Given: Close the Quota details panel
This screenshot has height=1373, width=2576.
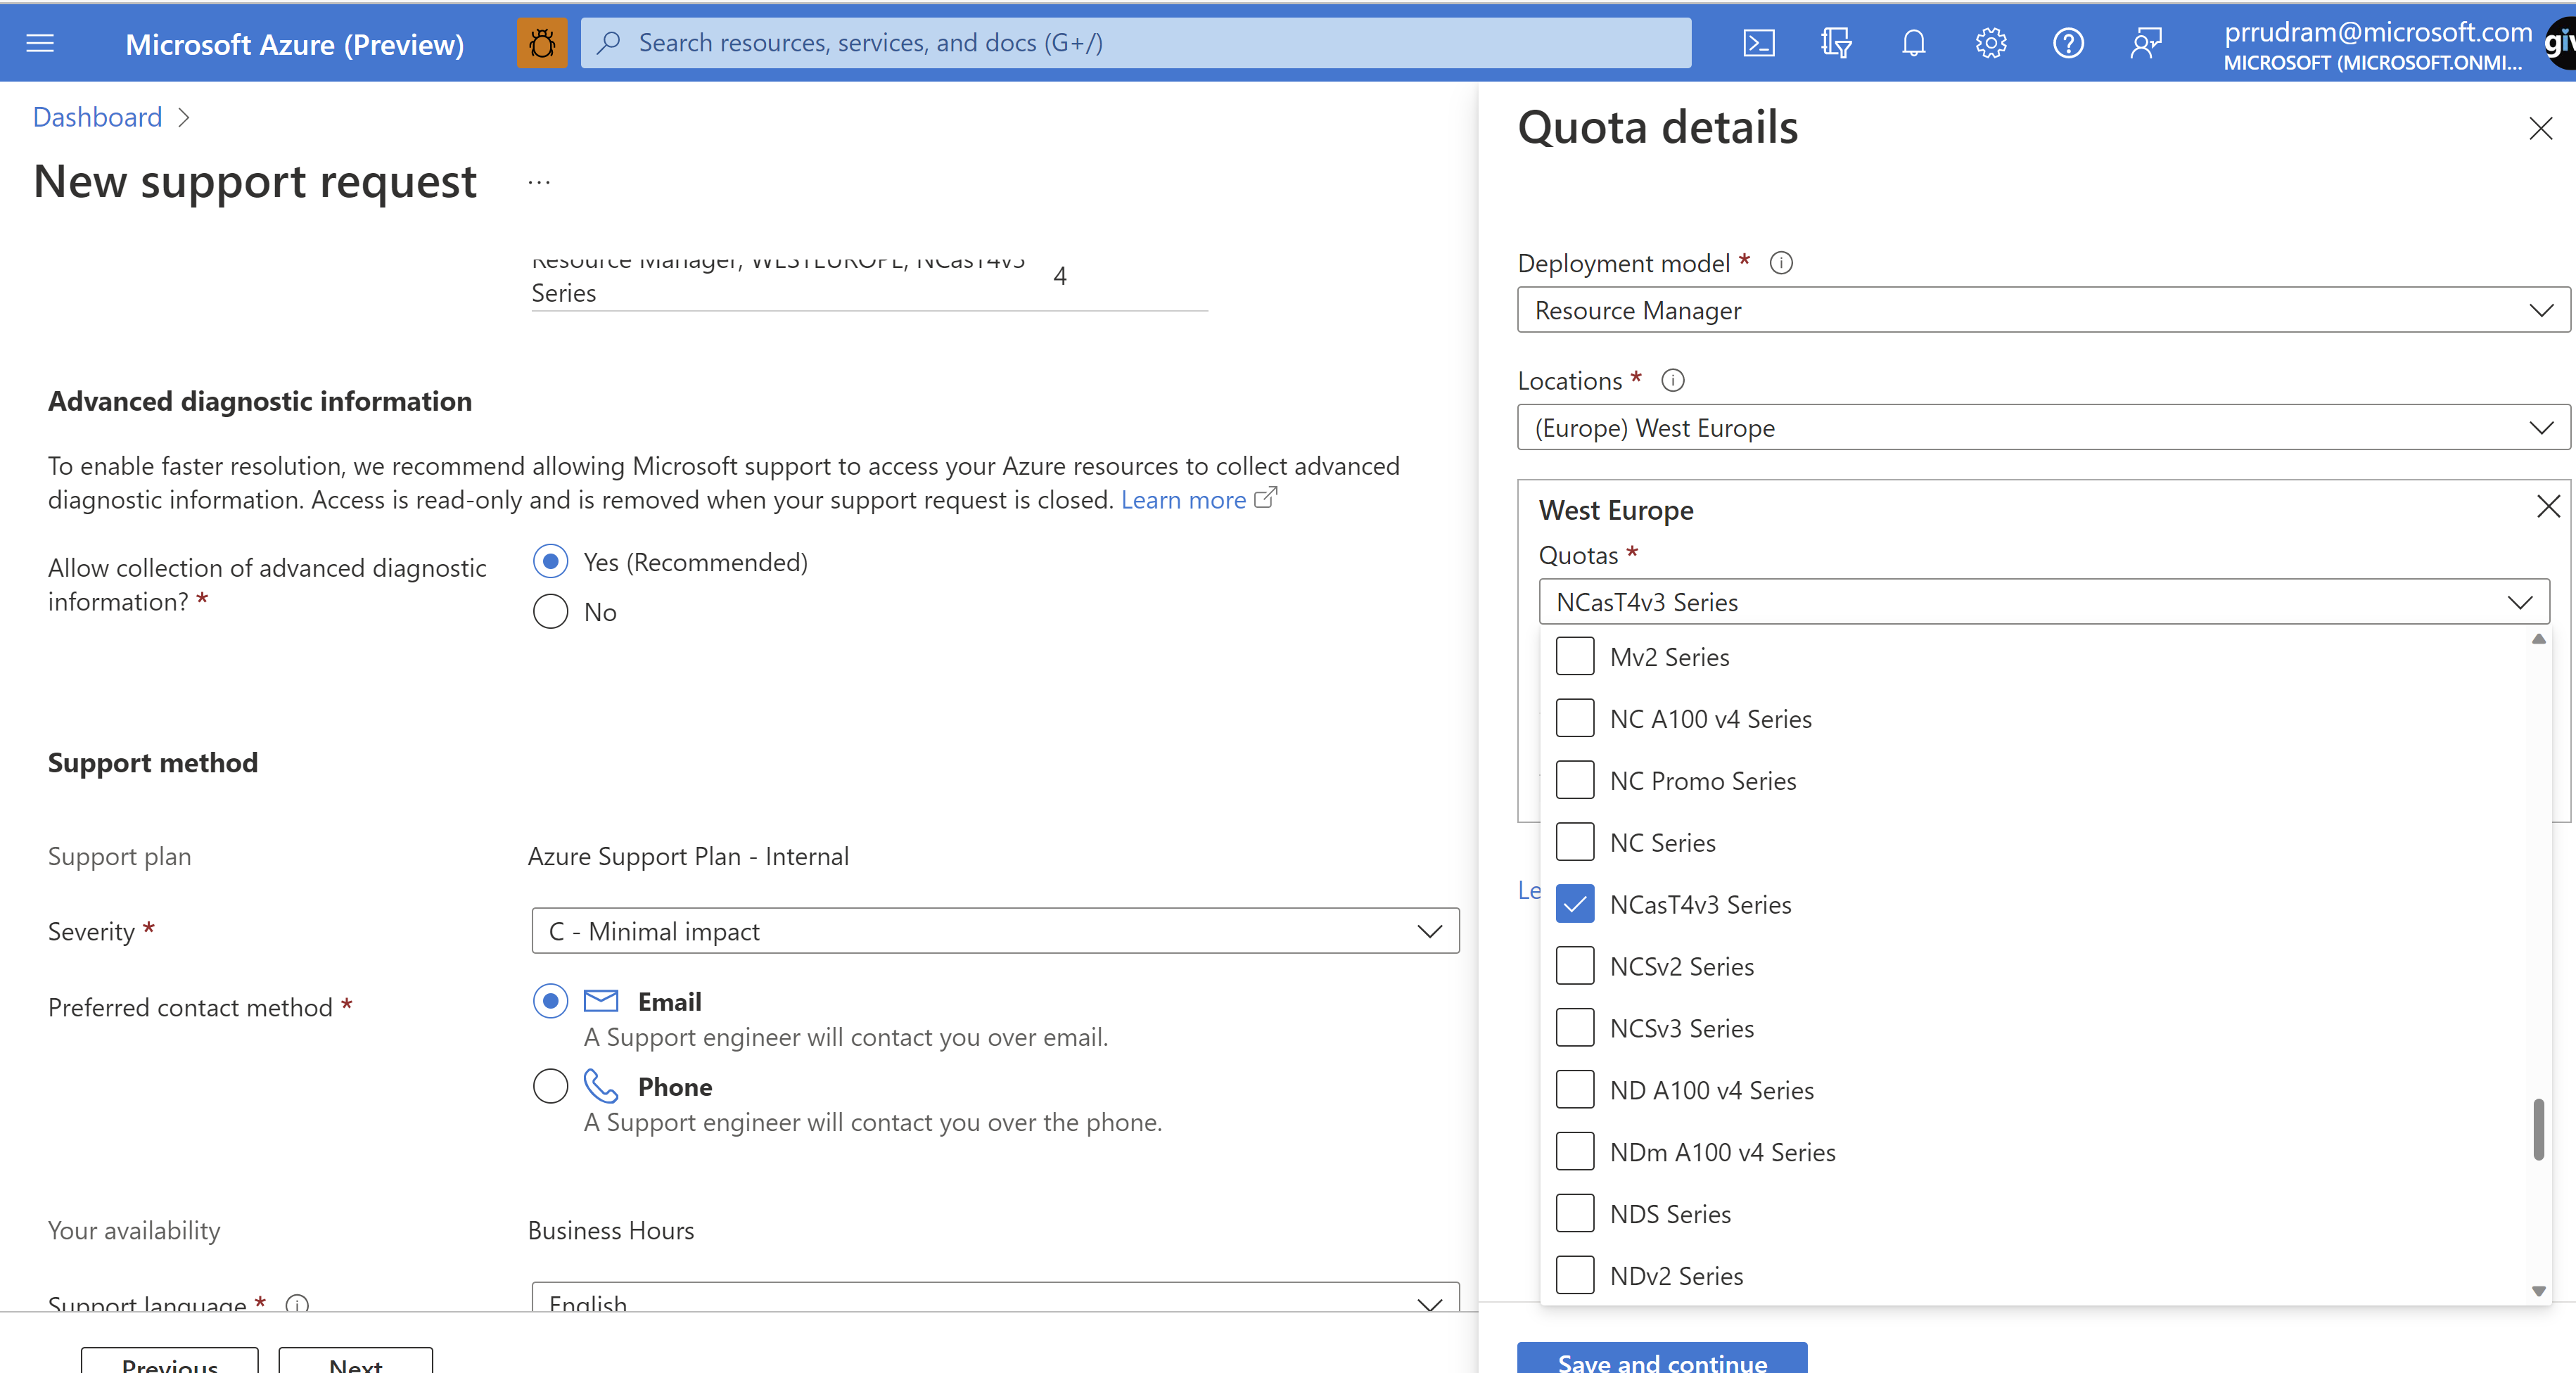Looking at the screenshot, I should (x=2541, y=129).
